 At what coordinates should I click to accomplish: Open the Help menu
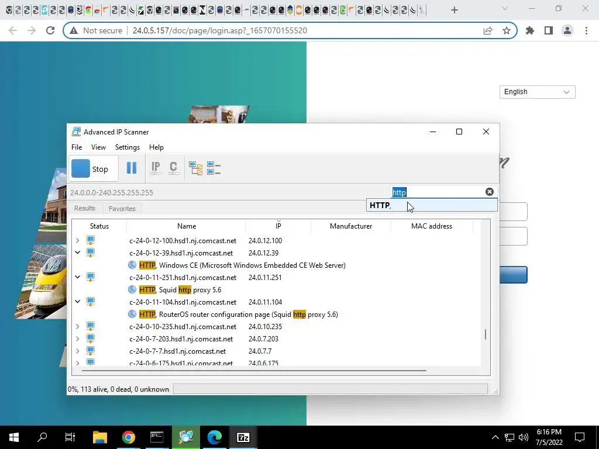click(x=156, y=147)
